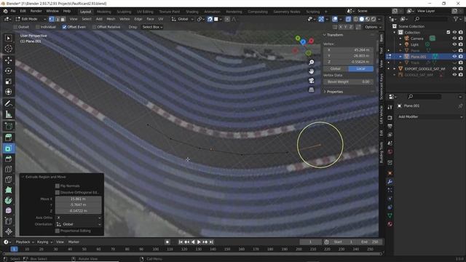
Task: Open the Render menu
Action: tap(36, 12)
